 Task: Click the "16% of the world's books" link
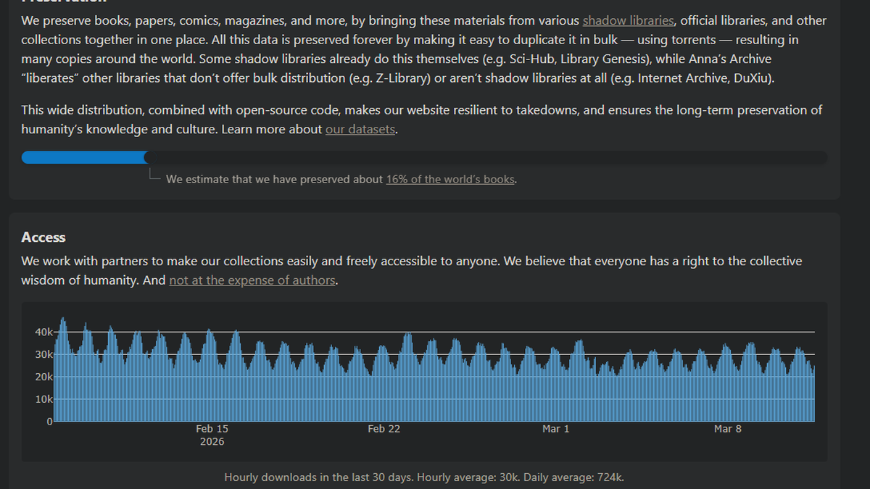[450, 179]
